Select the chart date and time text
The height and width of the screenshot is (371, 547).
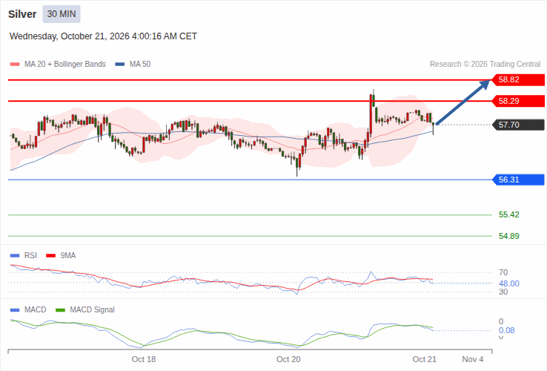pyautogui.click(x=103, y=36)
